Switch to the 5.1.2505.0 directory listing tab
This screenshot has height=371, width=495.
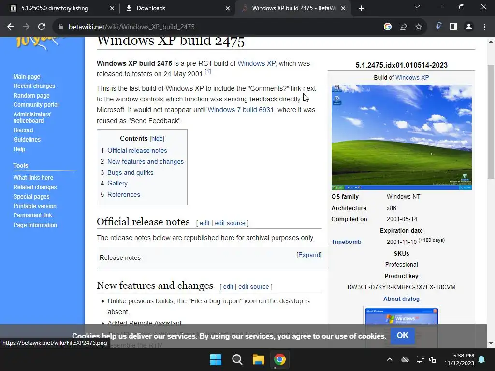[55, 8]
